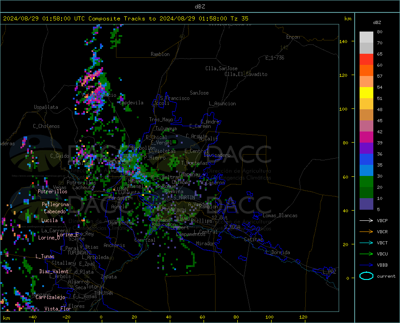Click the dBZ title at top

point(200,7)
